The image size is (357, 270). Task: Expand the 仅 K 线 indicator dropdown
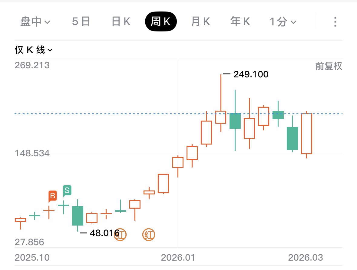(34, 50)
